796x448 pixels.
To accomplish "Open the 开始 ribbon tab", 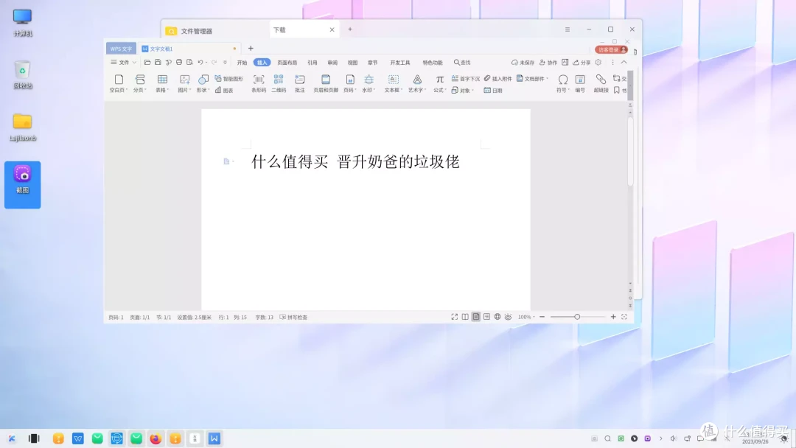I will 242,63.
